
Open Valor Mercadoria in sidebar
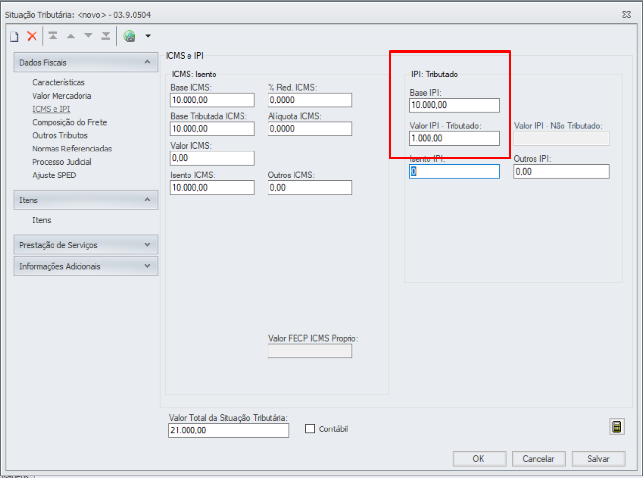tap(62, 96)
